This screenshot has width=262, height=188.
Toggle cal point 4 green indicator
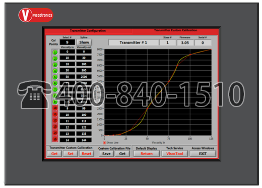tap(55, 71)
